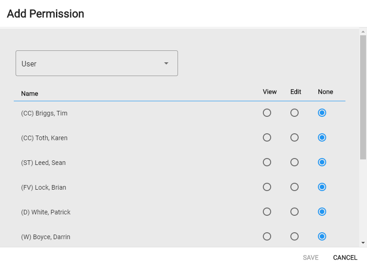Click the scrollbar up arrow
This screenshot has width=367, height=268.
coord(363,32)
